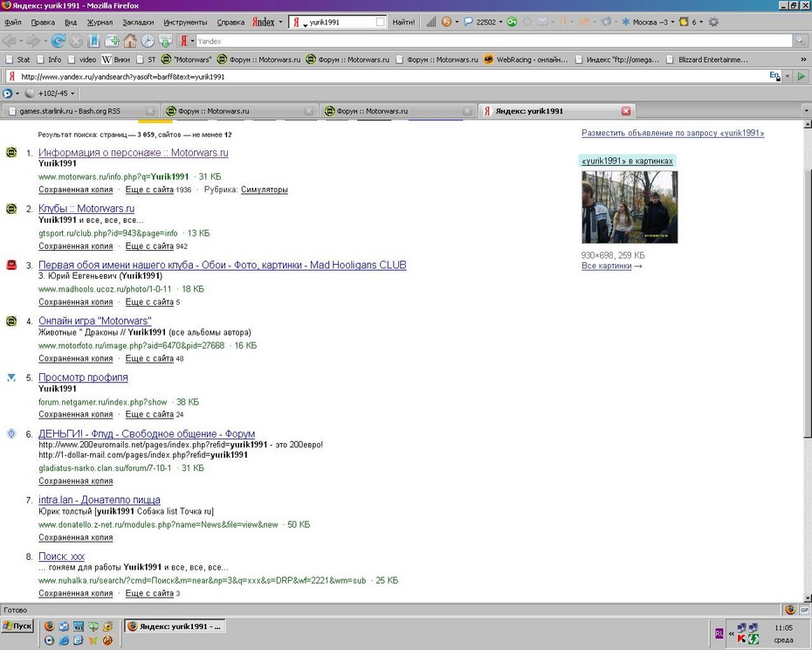Show more bookmarks chevron
Screen dimensions: 812x650
click(x=804, y=59)
